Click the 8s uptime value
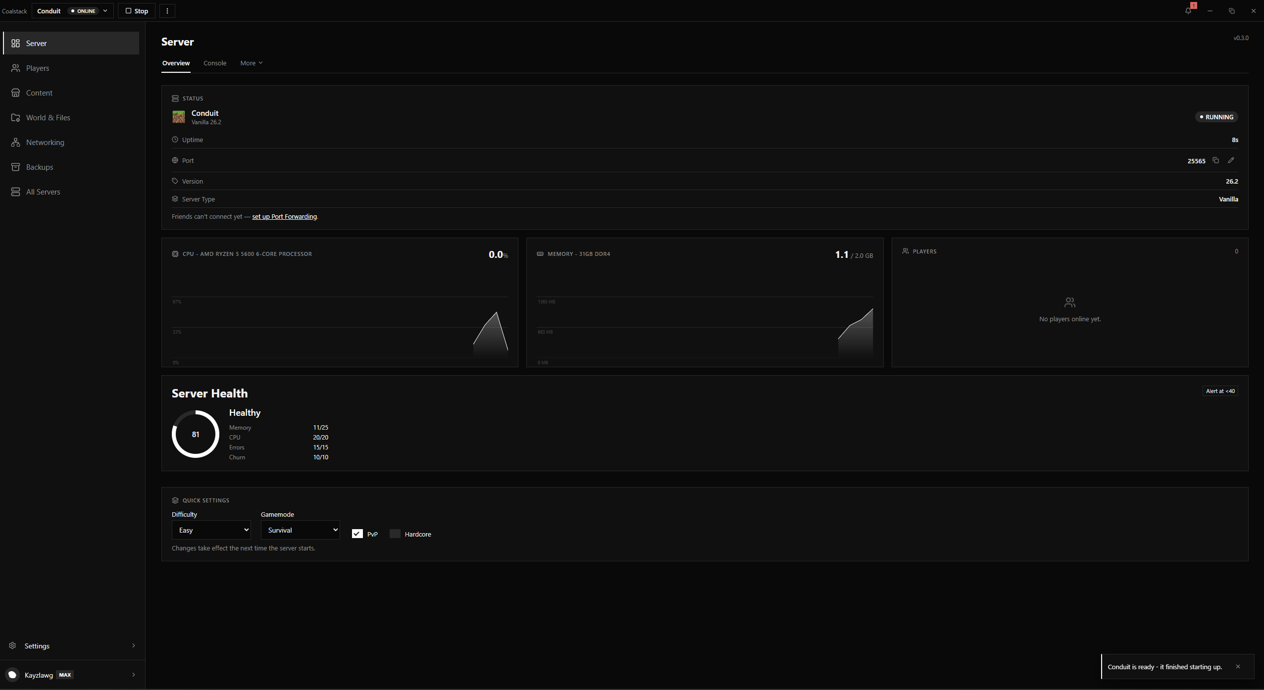 click(1235, 140)
